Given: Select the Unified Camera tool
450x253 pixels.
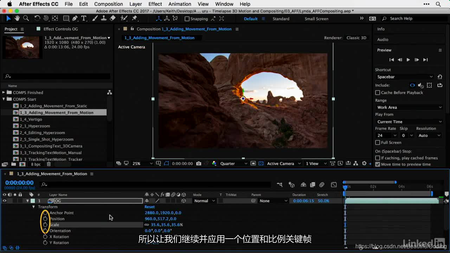Looking at the screenshot, I should pyautogui.click(x=46, y=18).
